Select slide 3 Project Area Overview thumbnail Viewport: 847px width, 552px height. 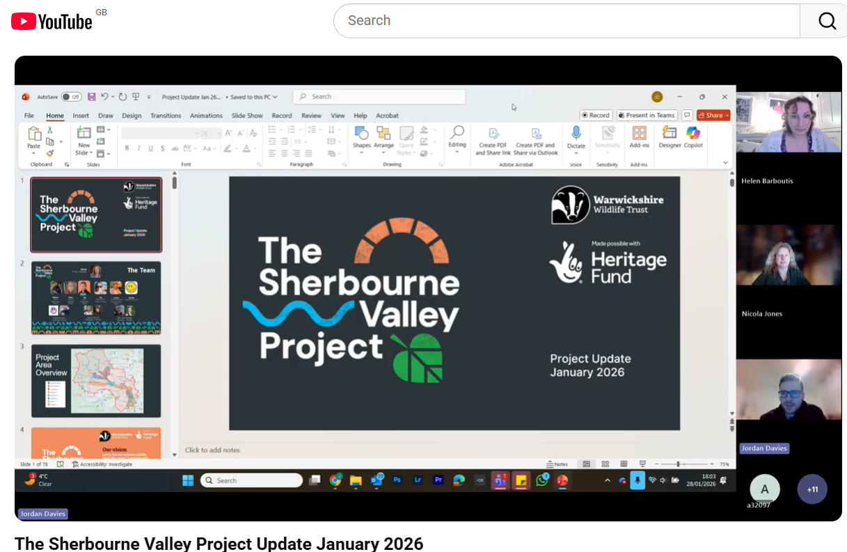pyautogui.click(x=96, y=381)
